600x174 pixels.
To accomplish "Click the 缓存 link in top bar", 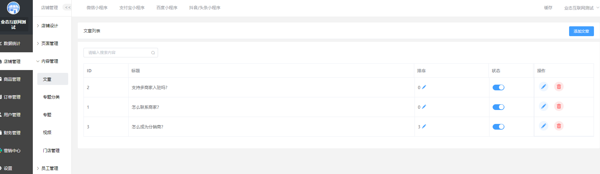I will tap(548, 8).
